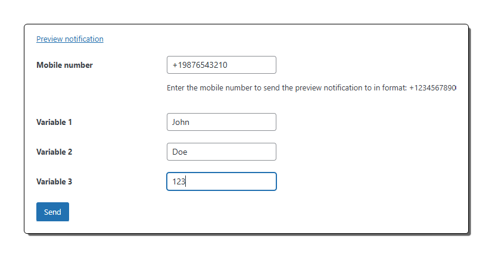This screenshot has width=492, height=257.
Task: Click the "Variable 1" label
Action: 54,123
